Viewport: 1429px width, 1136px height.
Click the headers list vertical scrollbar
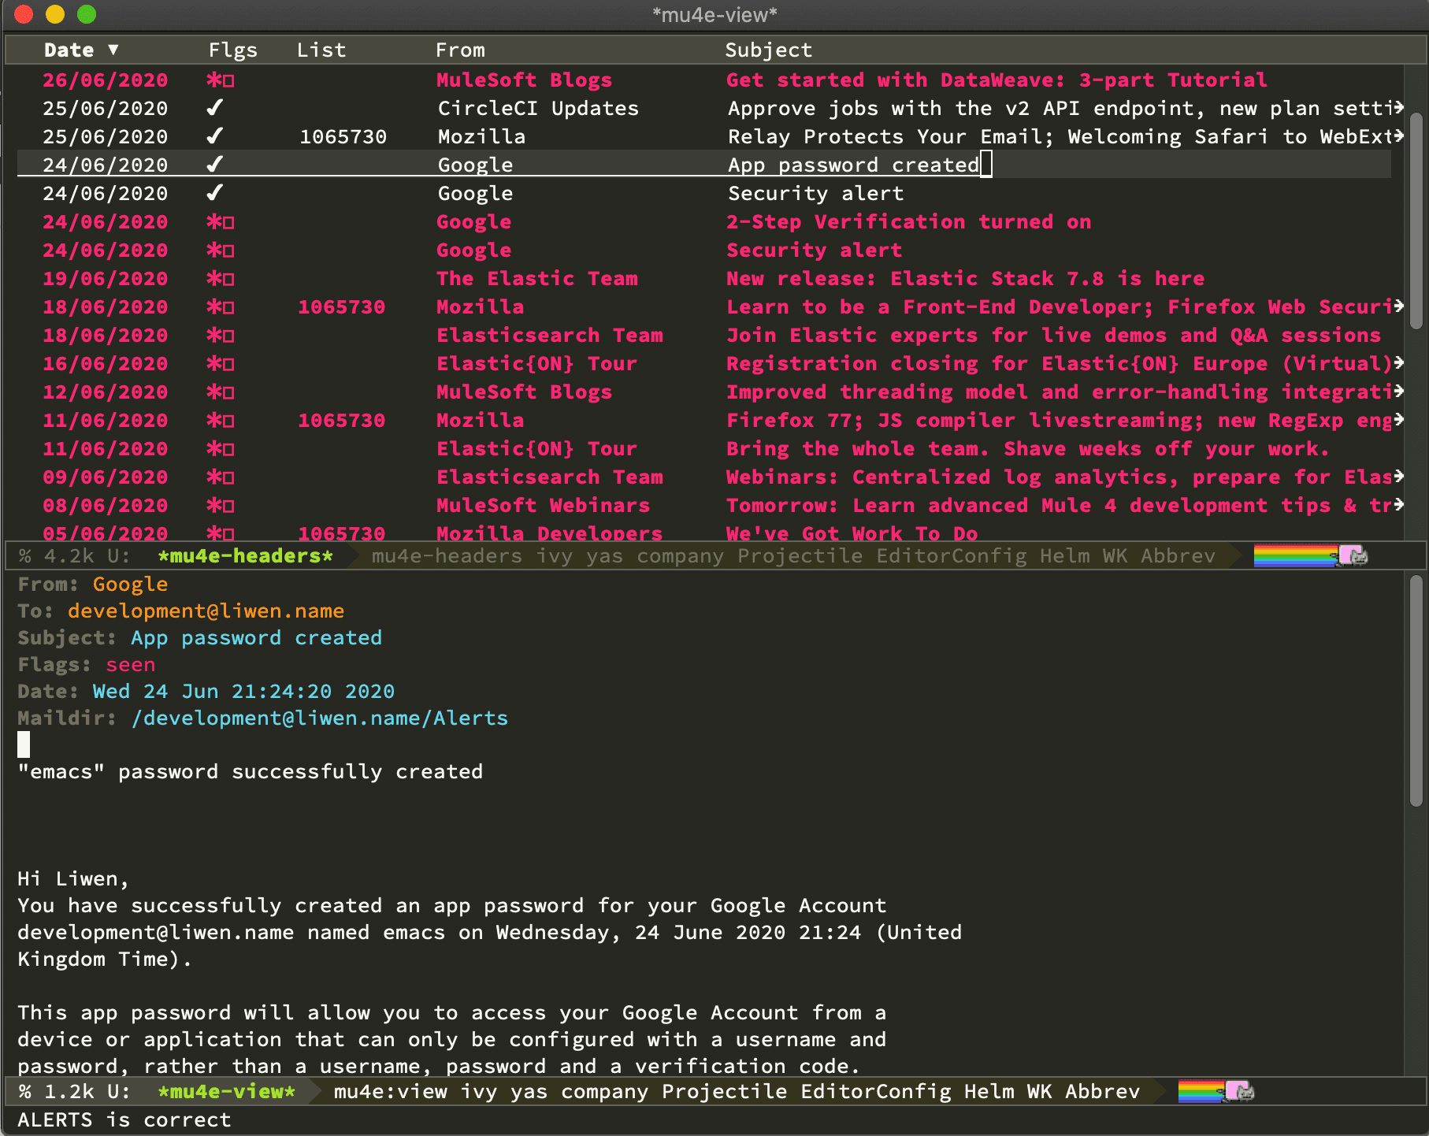tap(1416, 221)
